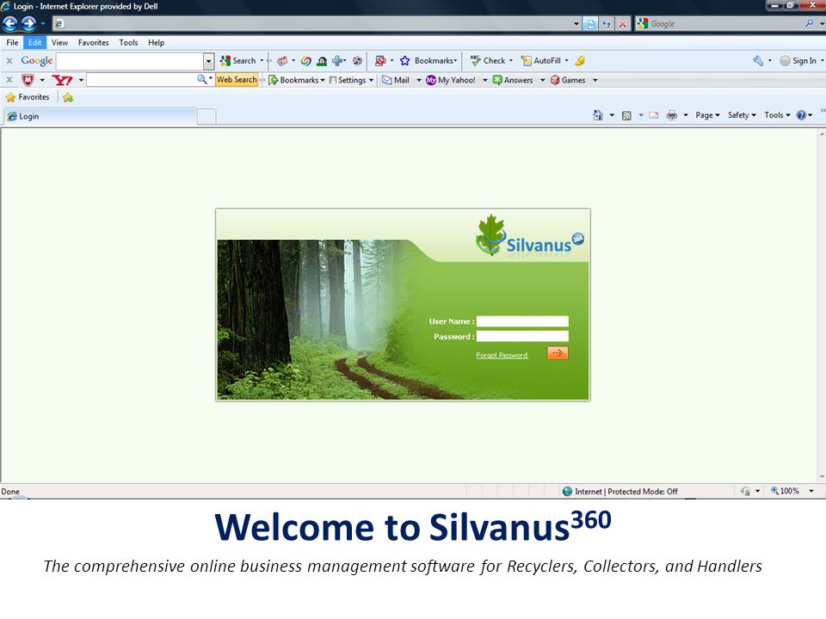Close the Yahoo toolbar with X
The height and width of the screenshot is (619, 826).
[x=9, y=80]
